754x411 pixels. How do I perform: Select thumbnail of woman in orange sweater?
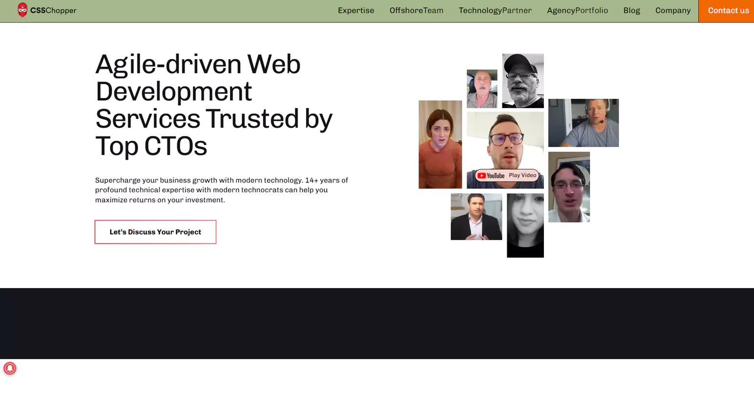click(x=440, y=144)
